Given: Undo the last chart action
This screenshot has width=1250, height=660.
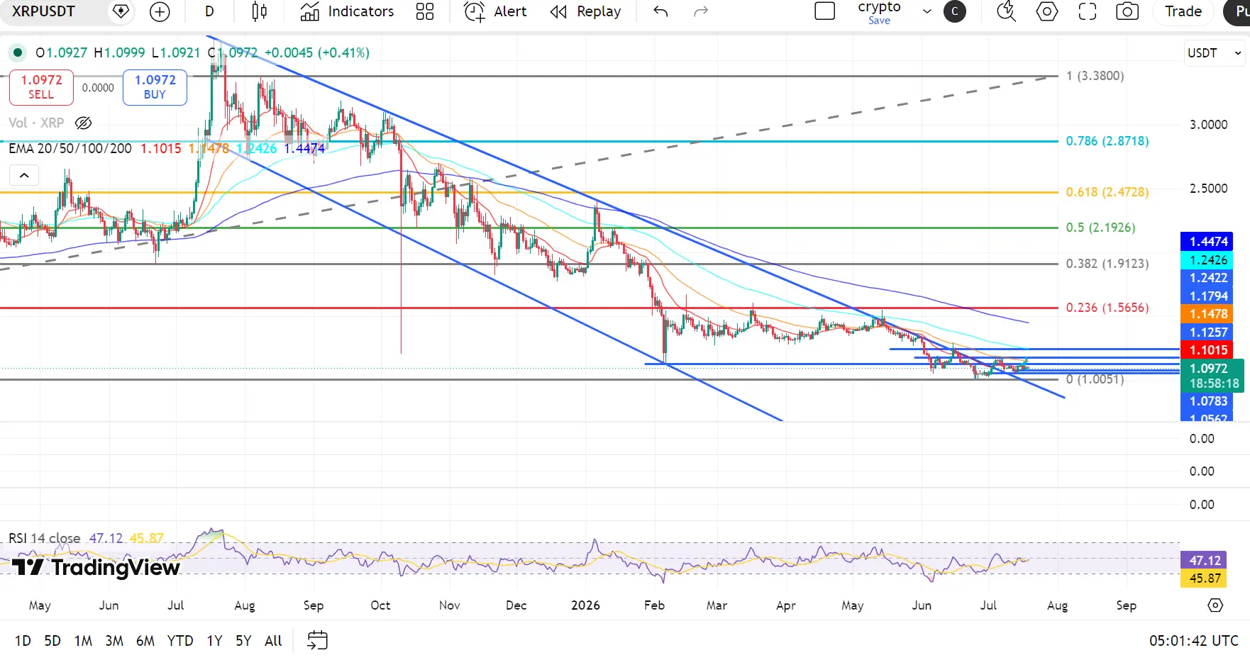Looking at the screenshot, I should [660, 11].
